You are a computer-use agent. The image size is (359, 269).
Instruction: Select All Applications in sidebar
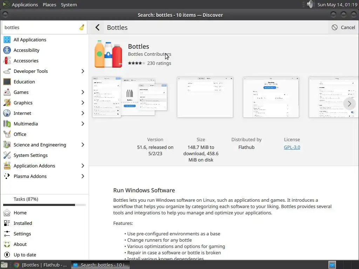pyautogui.click(x=45, y=40)
